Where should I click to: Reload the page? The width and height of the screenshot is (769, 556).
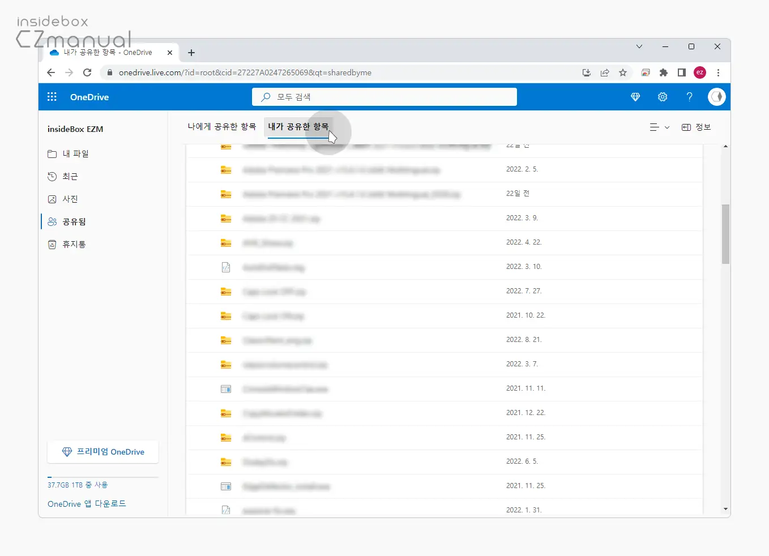click(x=87, y=72)
